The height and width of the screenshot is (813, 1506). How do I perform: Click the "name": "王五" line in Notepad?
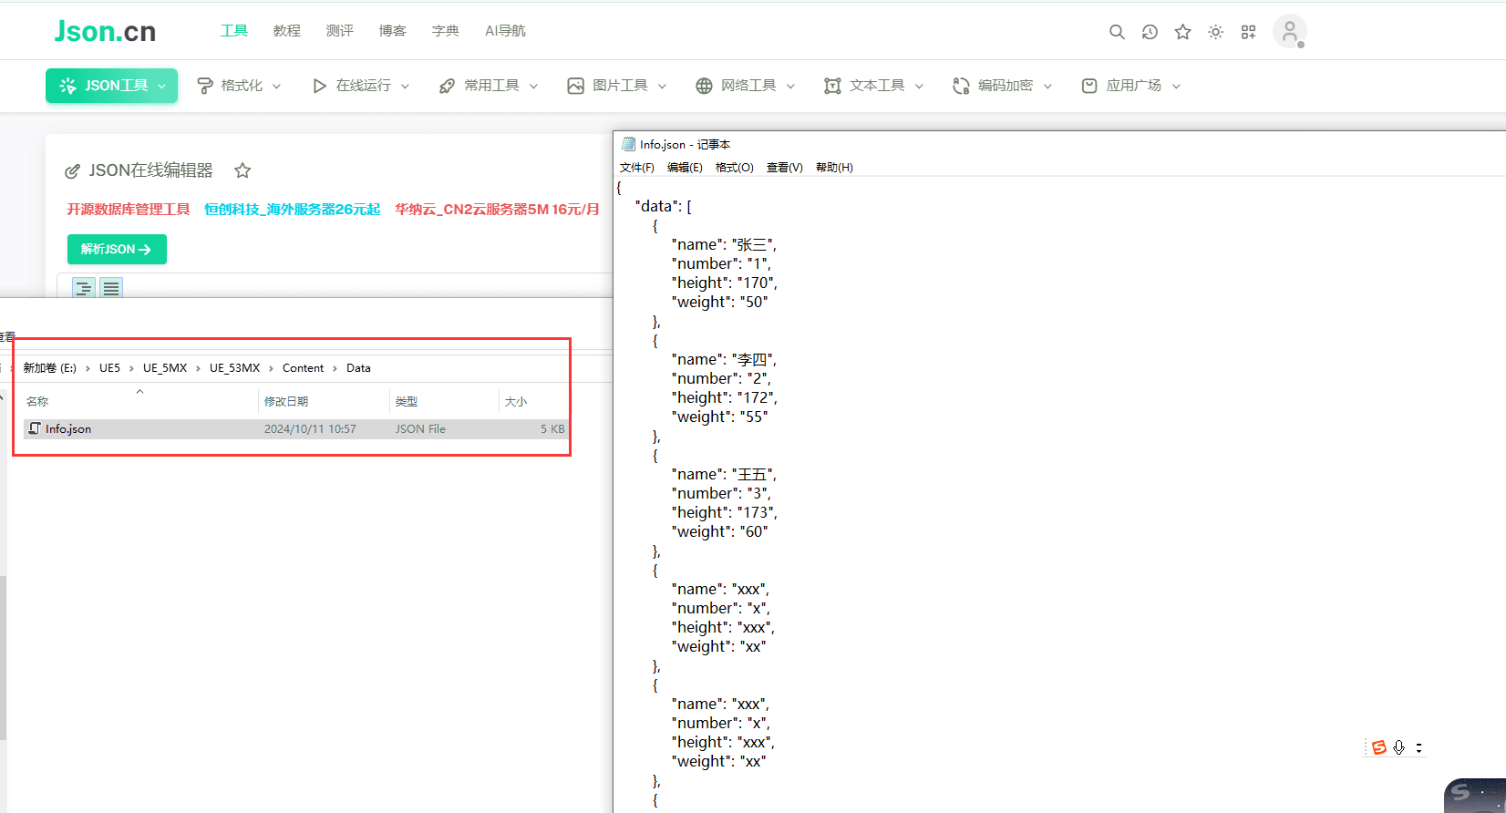pyautogui.click(x=724, y=474)
